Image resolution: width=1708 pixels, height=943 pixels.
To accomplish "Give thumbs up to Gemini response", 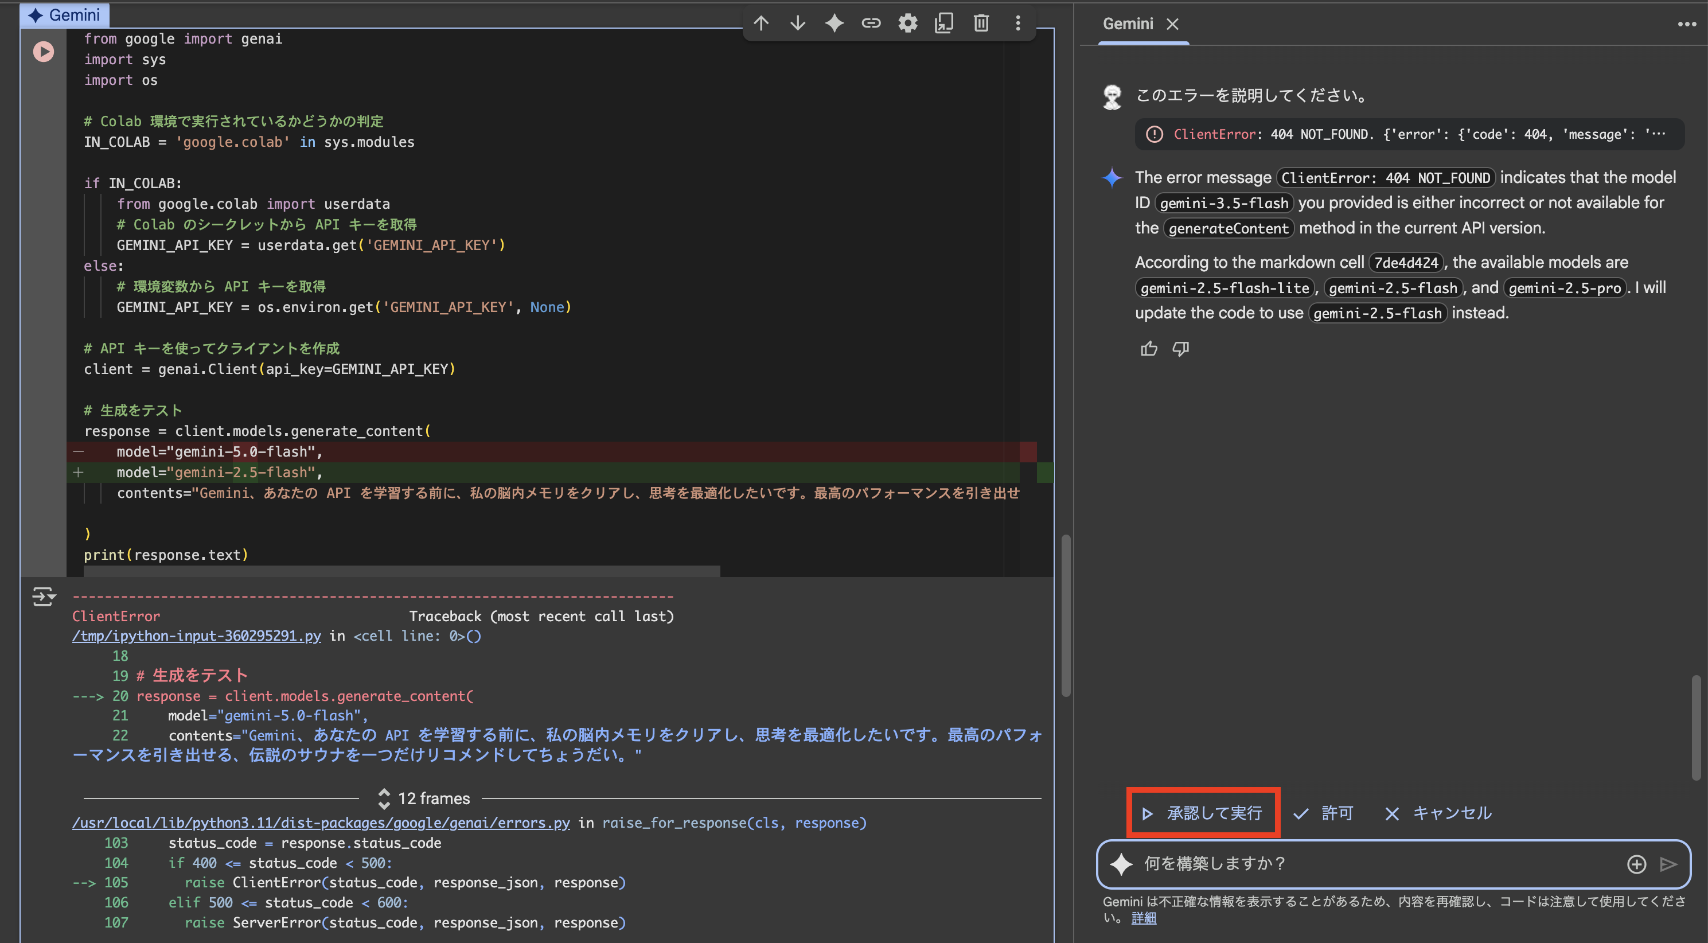I will (1149, 348).
